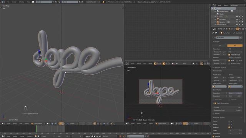
Task: Jump to first frame in timeline
Action: pos(86,136)
